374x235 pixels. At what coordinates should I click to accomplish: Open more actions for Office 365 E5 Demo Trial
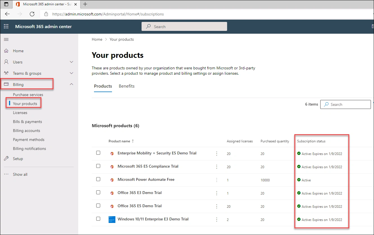[x=217, y=206]
